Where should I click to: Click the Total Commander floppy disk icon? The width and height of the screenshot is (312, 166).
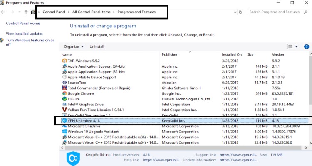64,88
